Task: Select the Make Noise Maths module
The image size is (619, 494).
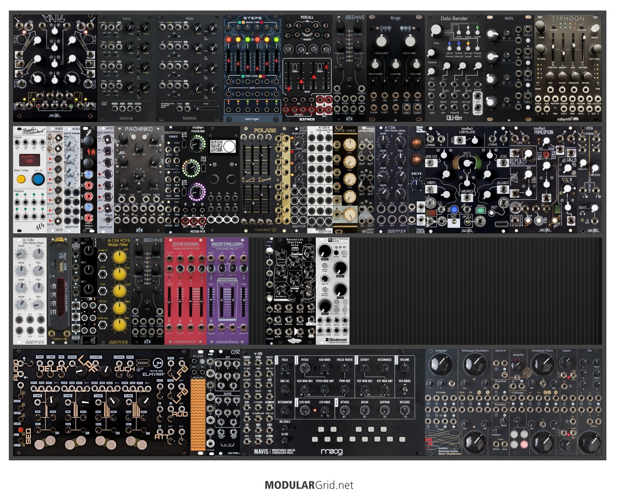Action: coord(55,68)
